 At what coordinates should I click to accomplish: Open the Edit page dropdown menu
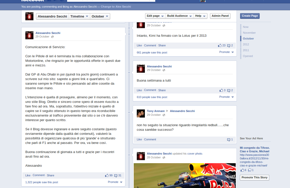[x=155, y=16]
